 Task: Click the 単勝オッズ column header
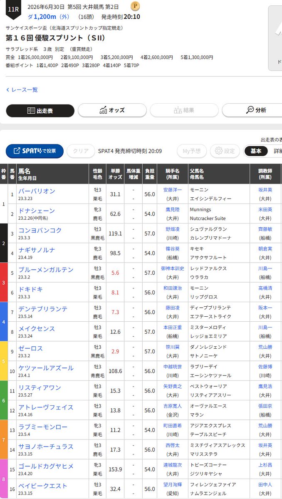[115, 174]
